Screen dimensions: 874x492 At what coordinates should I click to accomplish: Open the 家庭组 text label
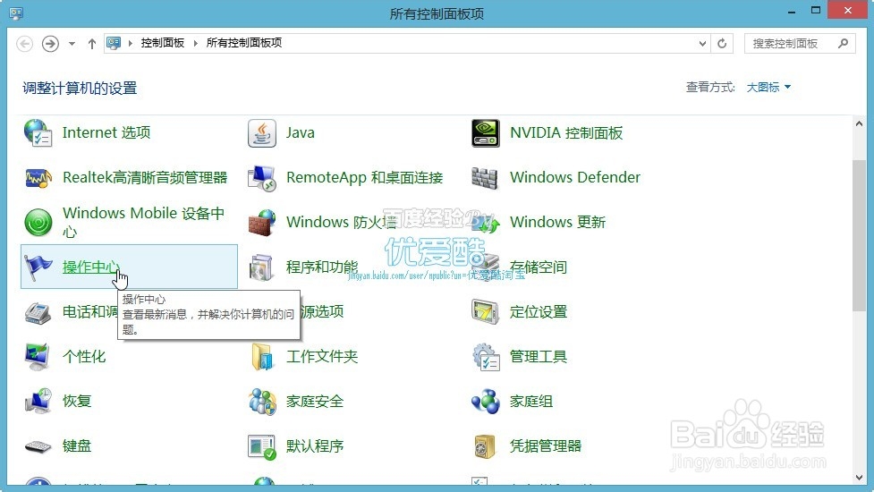click(x=530, y=401)
